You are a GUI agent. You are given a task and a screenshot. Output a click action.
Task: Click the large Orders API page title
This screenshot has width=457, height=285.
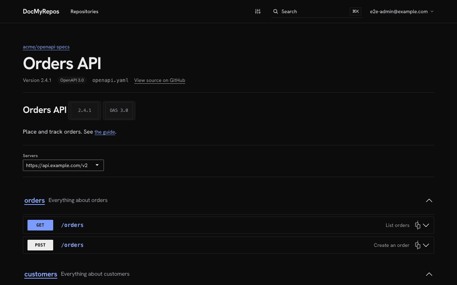62,63
